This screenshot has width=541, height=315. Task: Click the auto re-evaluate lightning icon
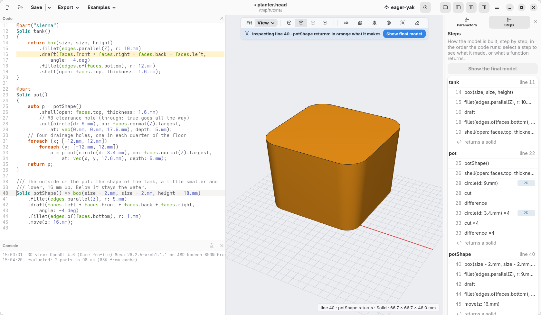(x=425, y=7)
